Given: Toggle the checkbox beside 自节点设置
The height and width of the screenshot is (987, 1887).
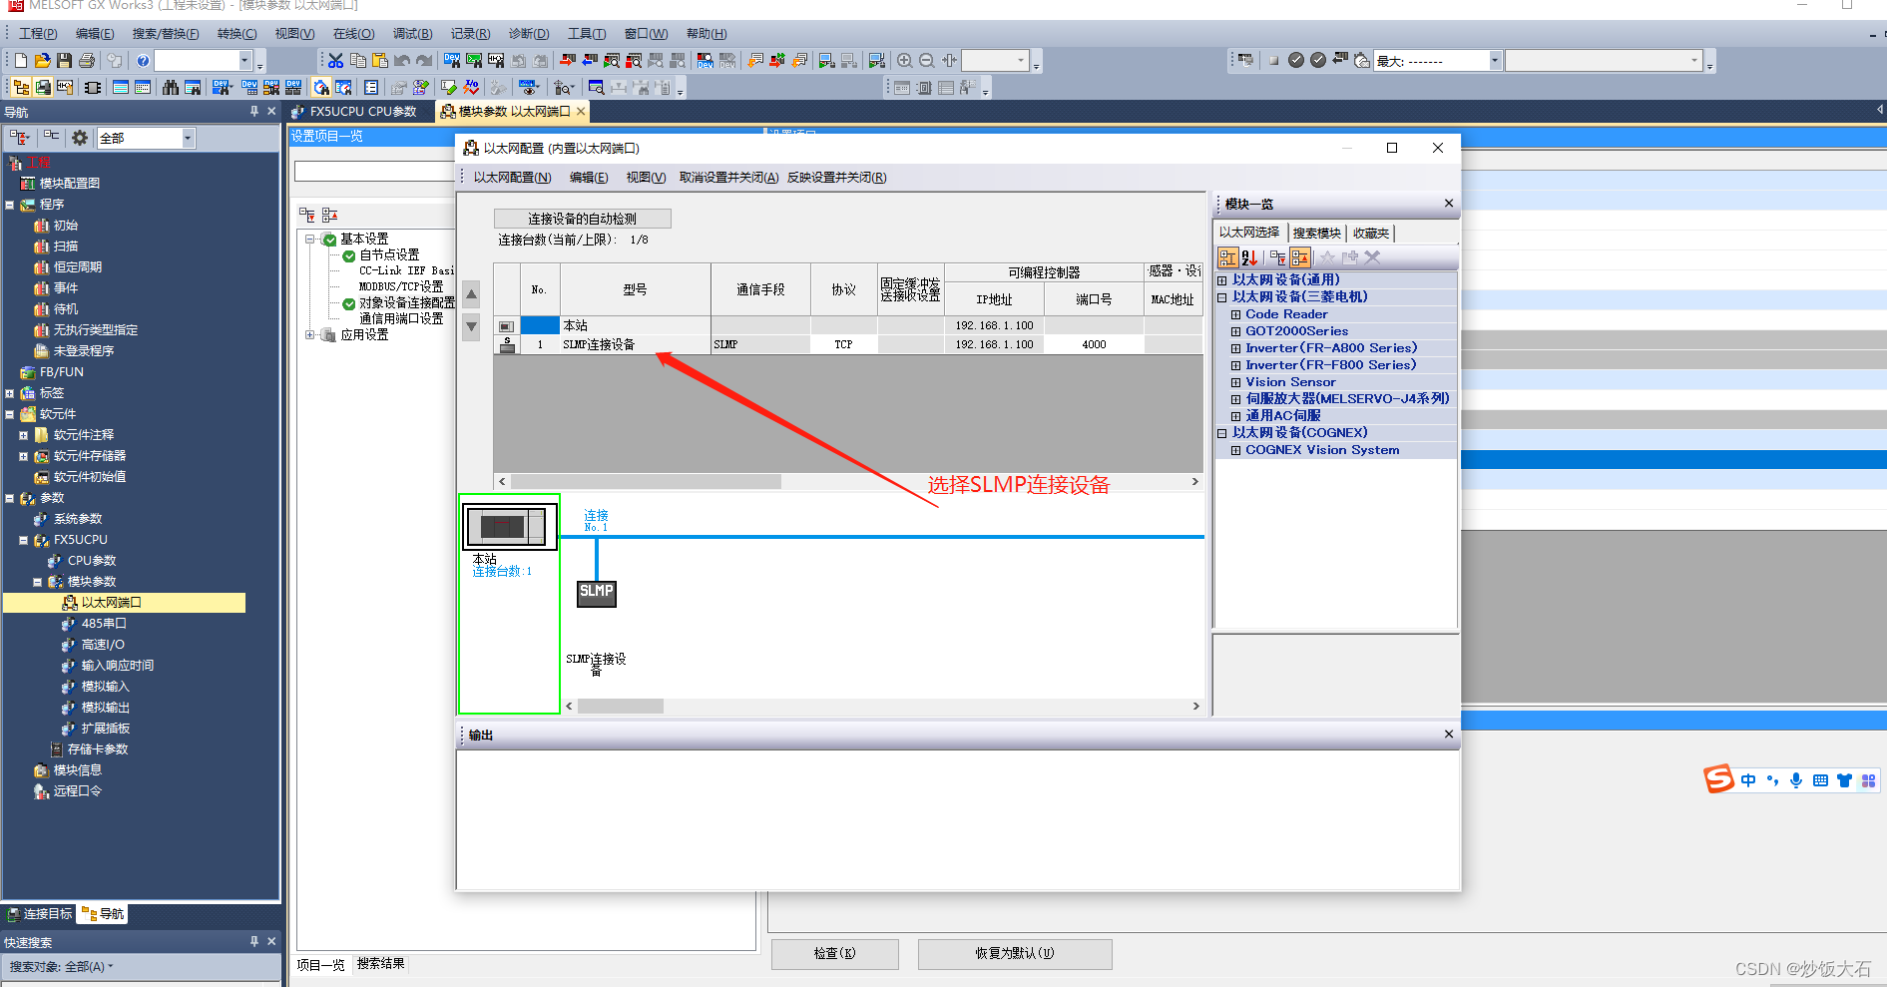Looking at the screenshot, I should tap(348, 254).
